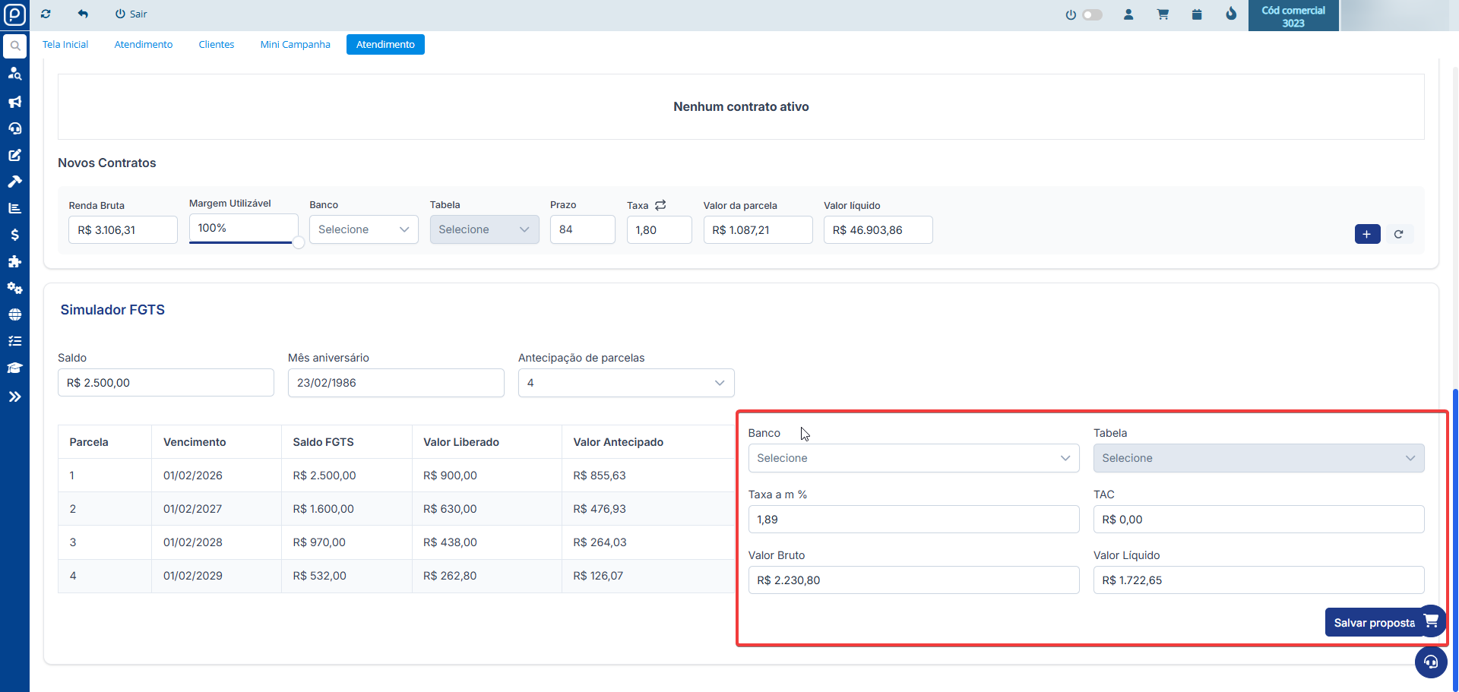Viewport: 1459px width, 692px height.
Task: Open the calendar icon in top bar
Action: [x=1197, y=14]
